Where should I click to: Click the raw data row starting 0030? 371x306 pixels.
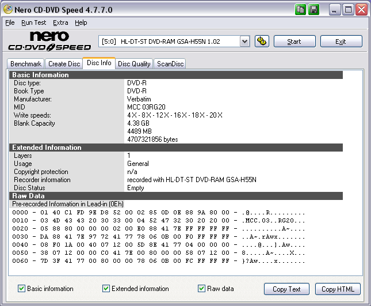coord(158,236)
